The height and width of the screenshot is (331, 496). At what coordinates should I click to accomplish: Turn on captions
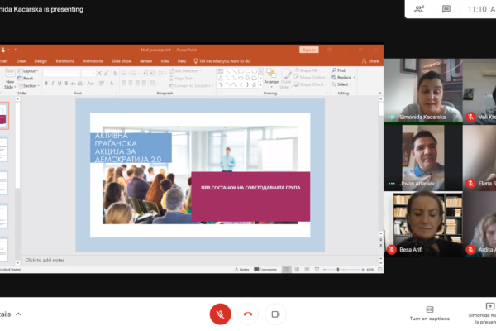point(430,314)
